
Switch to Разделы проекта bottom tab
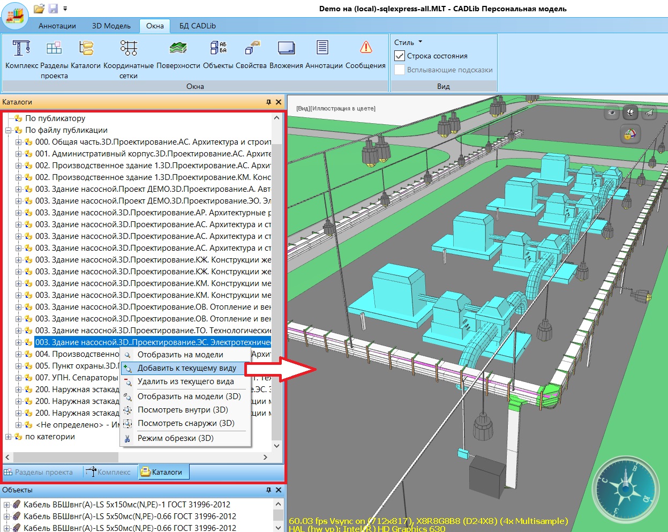pyautogui.click(x=39, y=472)
